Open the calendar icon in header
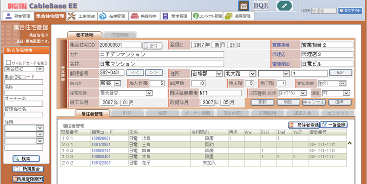367x184 pixels. pyautogui.click(x=243, y=6)
